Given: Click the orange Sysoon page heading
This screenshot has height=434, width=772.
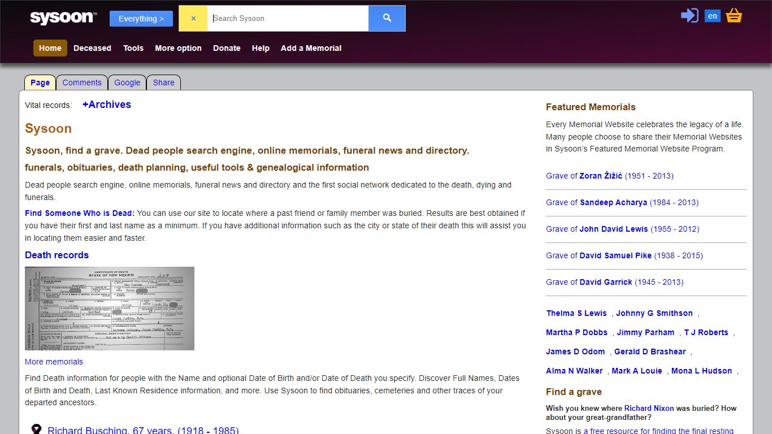Looking at the screenshot, I should (48, 128).
